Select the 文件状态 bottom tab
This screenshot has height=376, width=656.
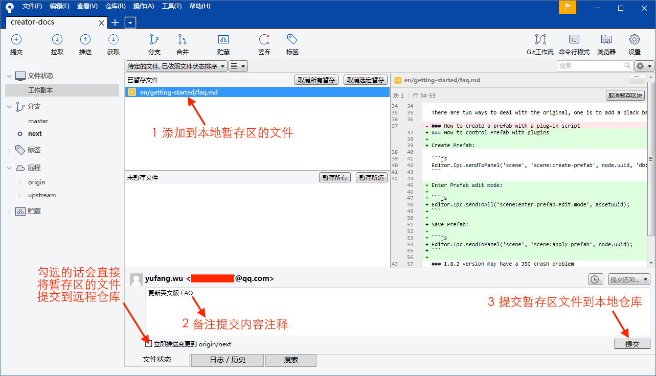pyautogui.click(x=157, y=360)
